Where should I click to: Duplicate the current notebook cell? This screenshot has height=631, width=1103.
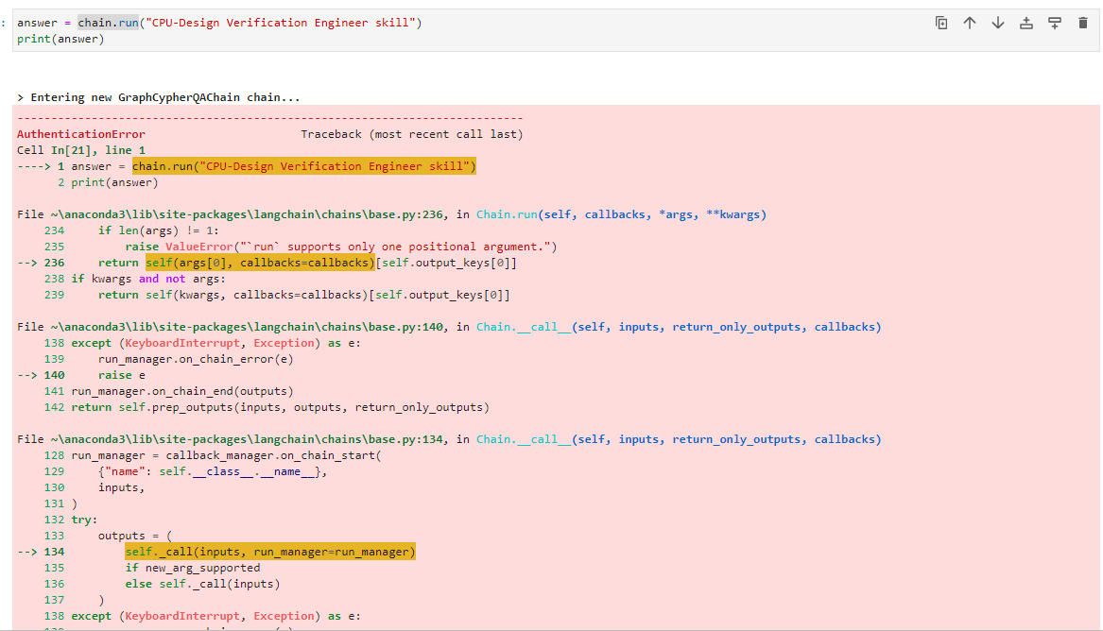coord(941,24)
